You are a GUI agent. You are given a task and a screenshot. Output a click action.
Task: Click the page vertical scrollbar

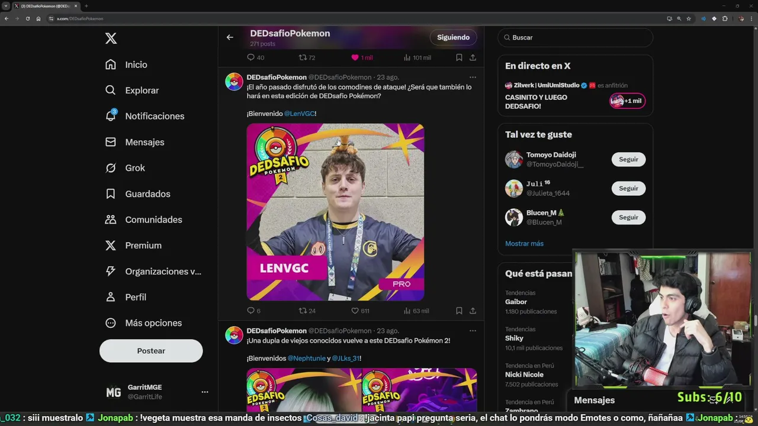[755, 321]
